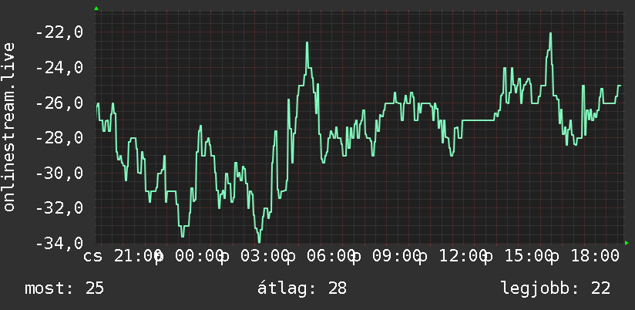Click the -28,0 y-axis label
Image resolution: width=635 pixels, height=310 pixels.
(x=59, y=138)
